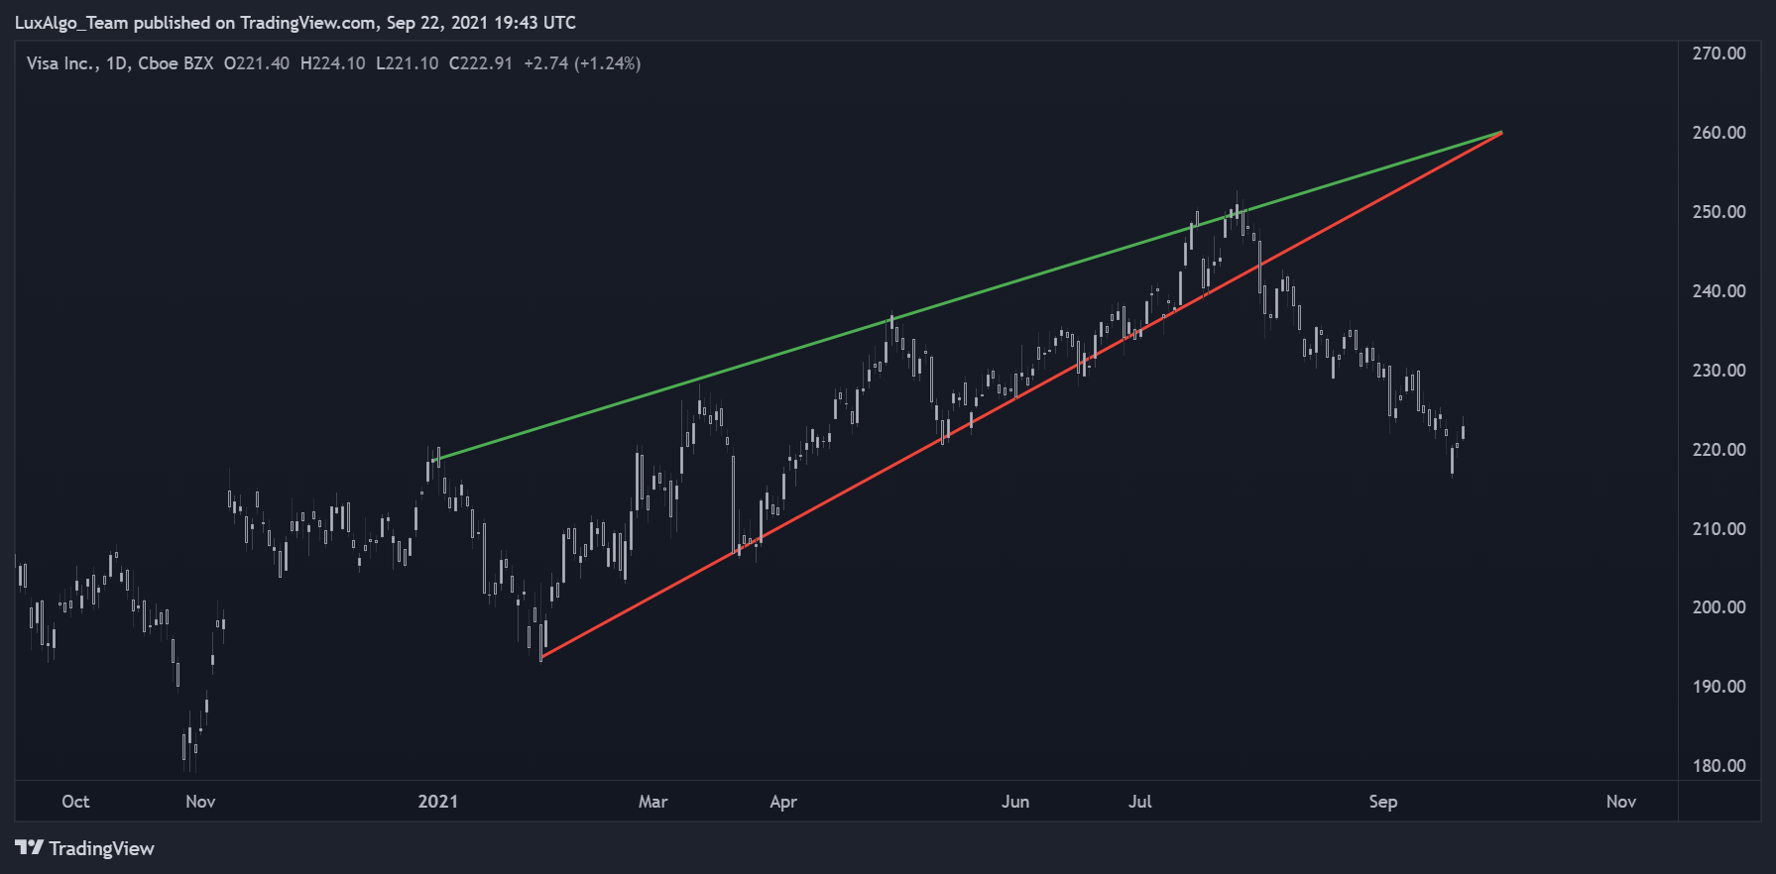Click the close value C222.91

coord(481,63)
